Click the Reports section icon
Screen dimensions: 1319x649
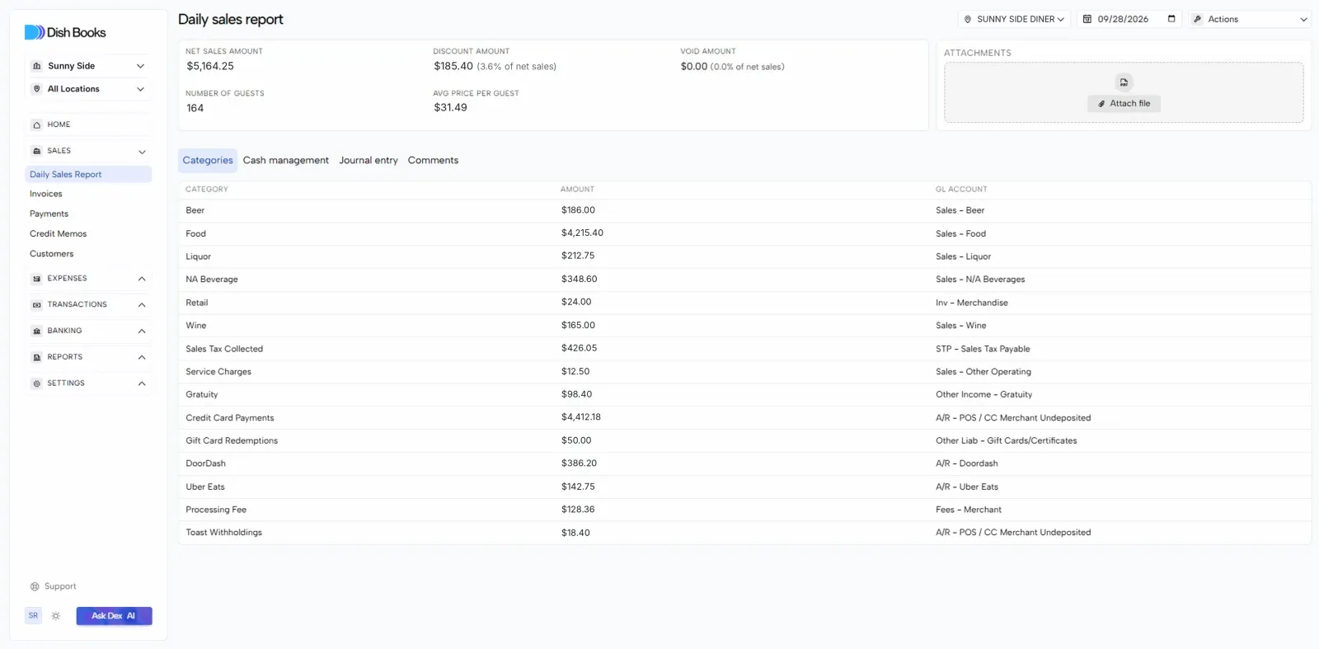[36, 357]
